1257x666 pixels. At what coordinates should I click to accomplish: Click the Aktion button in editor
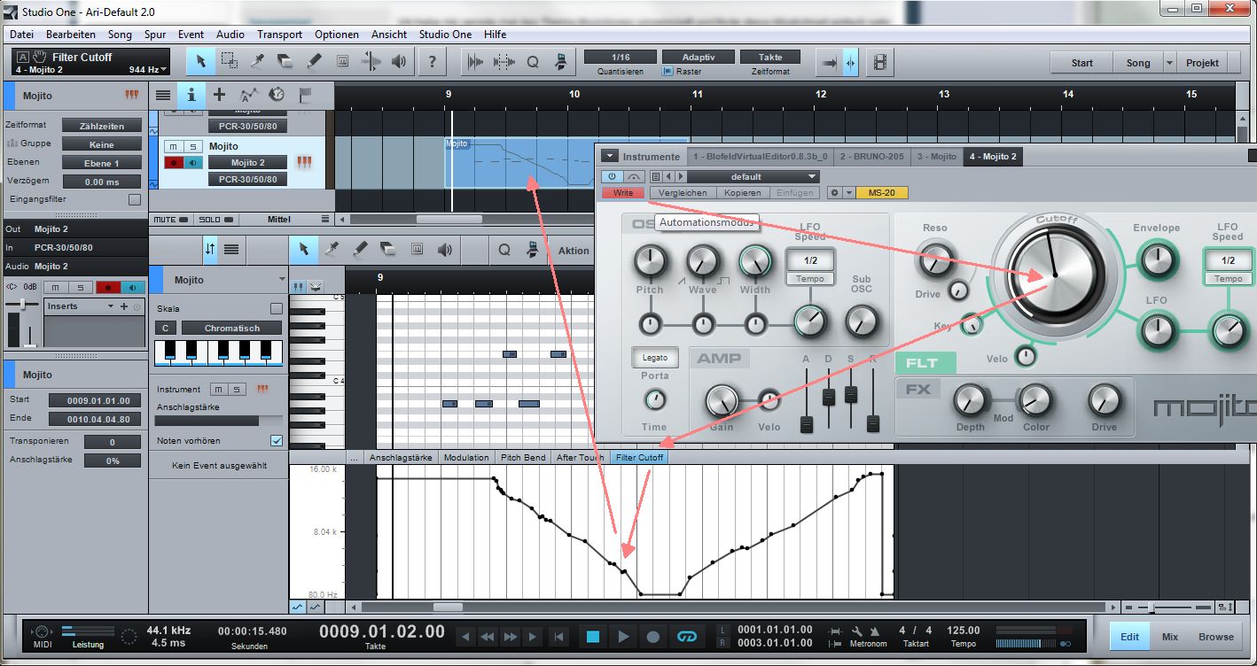[x=573, y=251]
